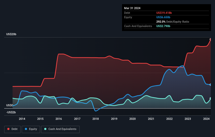Click Cash And Equivalents tooltip label
Viewport: 215px width, 137px height.
(x=138, y=26)
